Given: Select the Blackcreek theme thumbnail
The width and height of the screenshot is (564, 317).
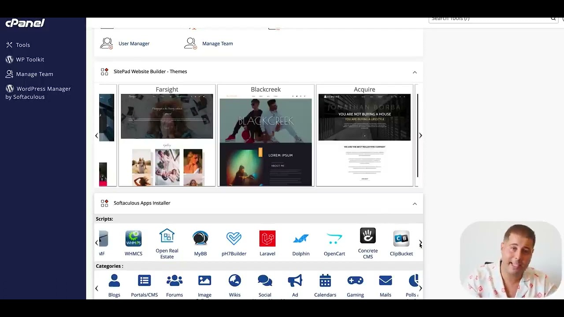Looking at the screenshot, I should point(266,136).
